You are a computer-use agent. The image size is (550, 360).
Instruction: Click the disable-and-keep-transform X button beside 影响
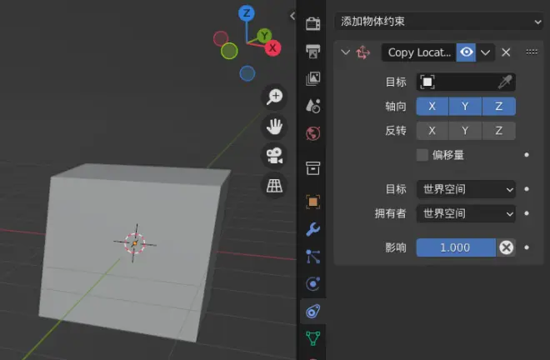506,247
